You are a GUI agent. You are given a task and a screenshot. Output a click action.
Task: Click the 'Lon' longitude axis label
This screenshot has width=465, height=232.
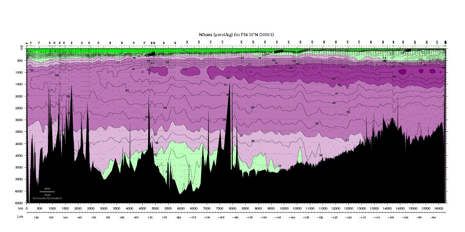(21, 217)
